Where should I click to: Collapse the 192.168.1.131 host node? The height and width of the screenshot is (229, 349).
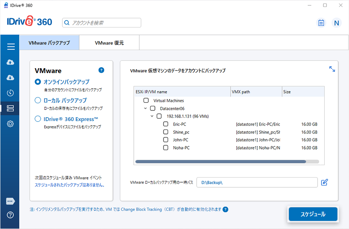click(152, 116)
